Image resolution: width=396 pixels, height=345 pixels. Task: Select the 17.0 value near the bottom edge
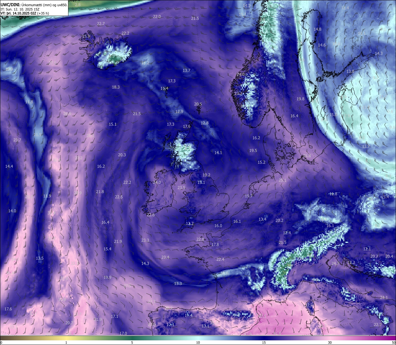coord(123,333)
